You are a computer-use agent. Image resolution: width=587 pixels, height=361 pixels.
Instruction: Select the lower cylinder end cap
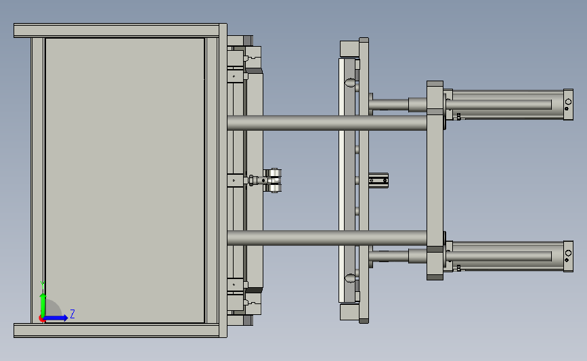(568, 257)
